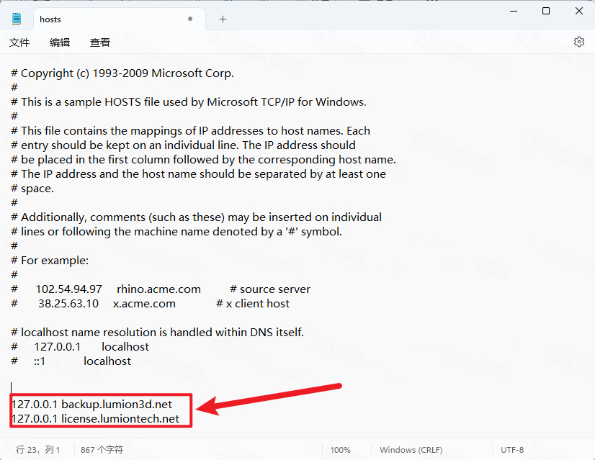Viewport: 595px width, 460px height.
Task: Click the '# source server' comment
Action: pos(270,289)
